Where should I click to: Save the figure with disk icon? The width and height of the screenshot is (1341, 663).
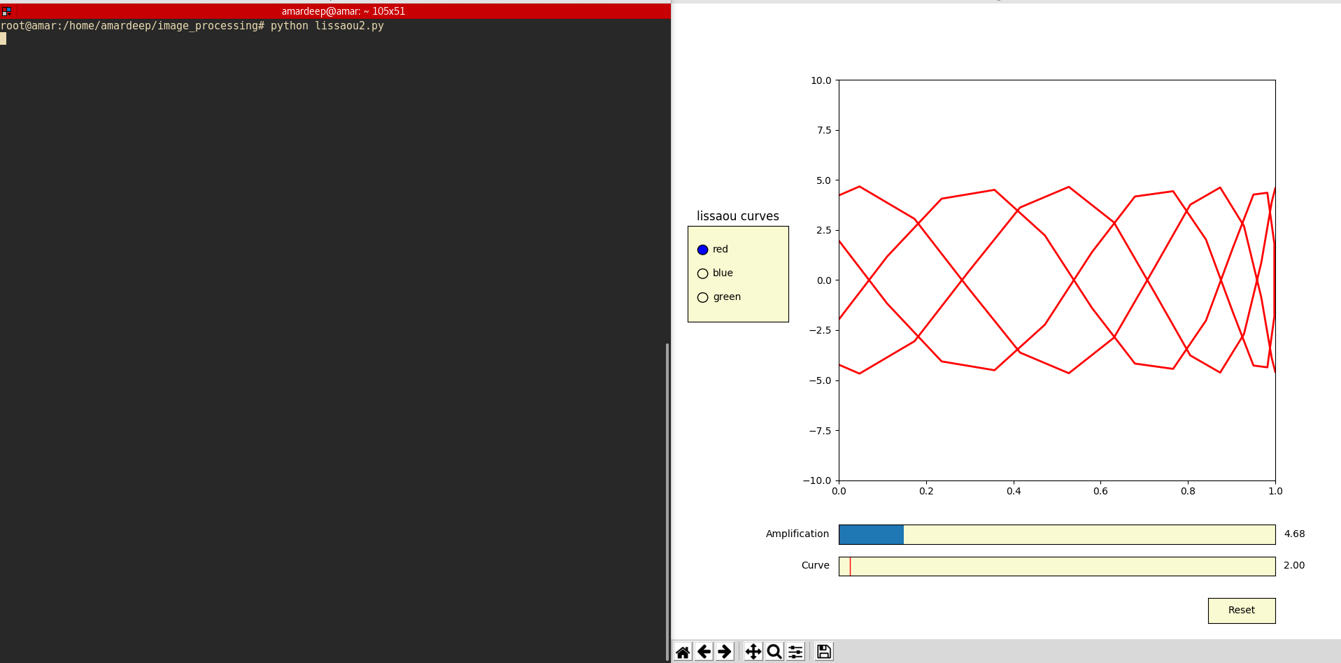824,652
